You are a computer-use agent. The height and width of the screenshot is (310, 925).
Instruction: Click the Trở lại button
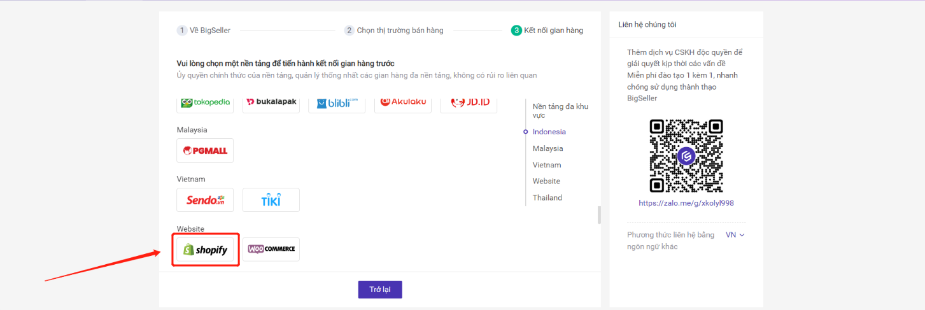click(x=380, y=289)
